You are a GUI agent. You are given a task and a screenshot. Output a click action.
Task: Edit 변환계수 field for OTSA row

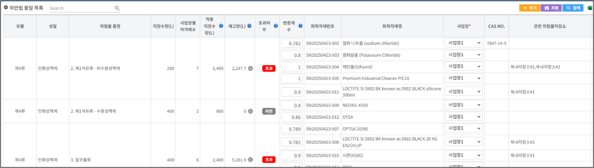pos(292,117)
